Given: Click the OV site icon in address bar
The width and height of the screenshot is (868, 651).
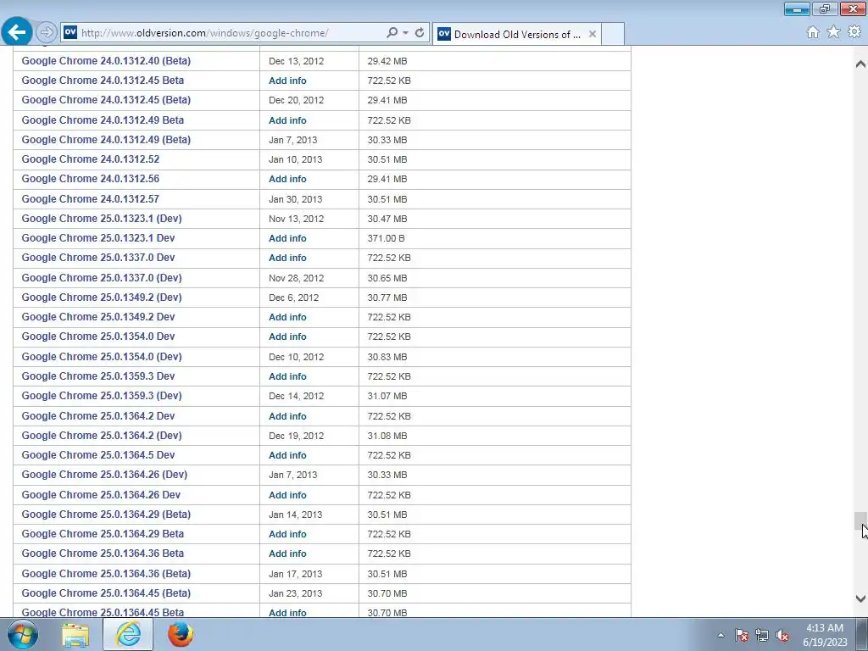Looking at the screenshot, I should [70, 33].
